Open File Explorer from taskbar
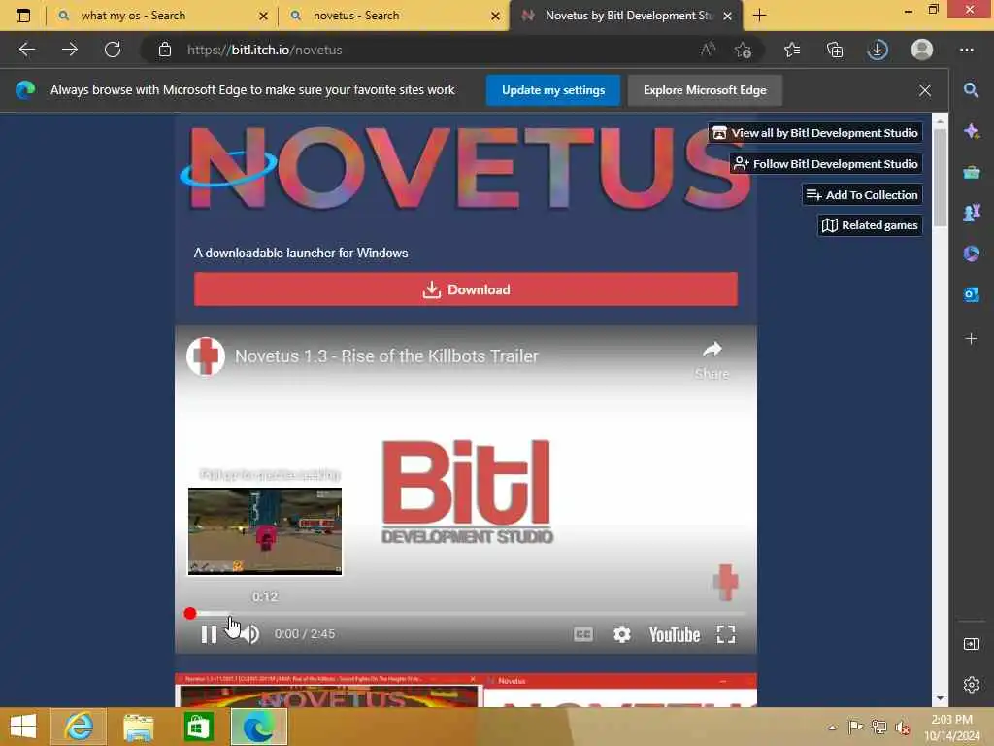Viewport: 994px width, 746px height. pyautogui.click(x=138, y=727)
